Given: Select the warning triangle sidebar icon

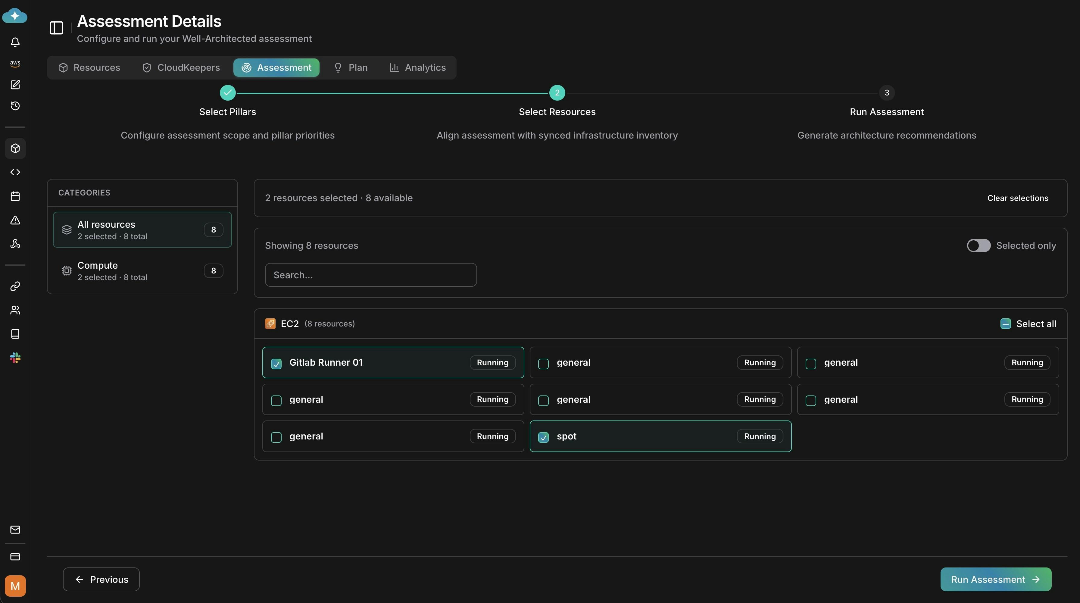Looking at the screenshot, I should 15,220.
